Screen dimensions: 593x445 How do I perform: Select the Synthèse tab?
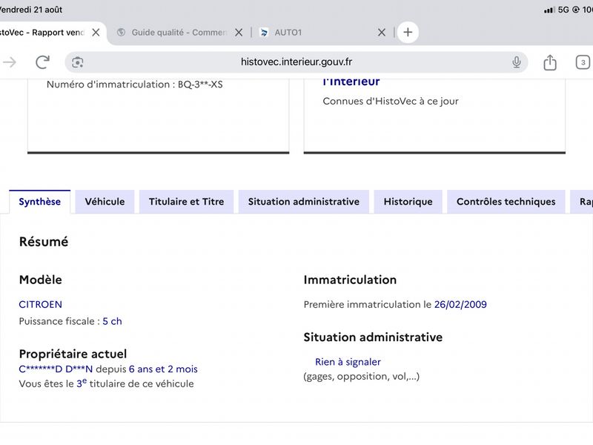click(x=40, y=202)
